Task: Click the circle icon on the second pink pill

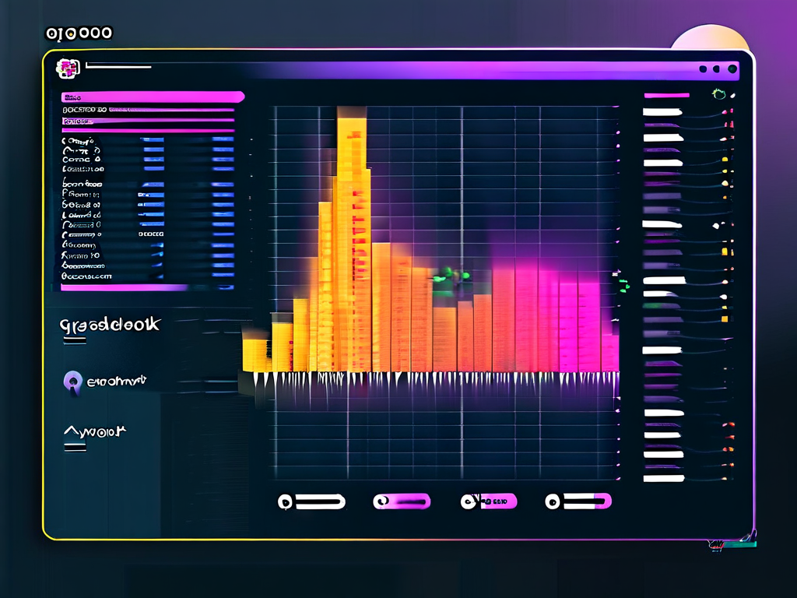Action: pos(381,502)
